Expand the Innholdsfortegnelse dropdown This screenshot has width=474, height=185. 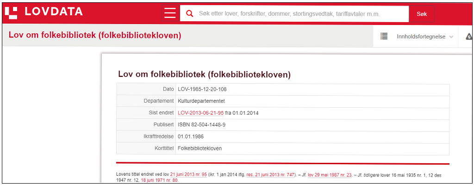pos(416,36)
